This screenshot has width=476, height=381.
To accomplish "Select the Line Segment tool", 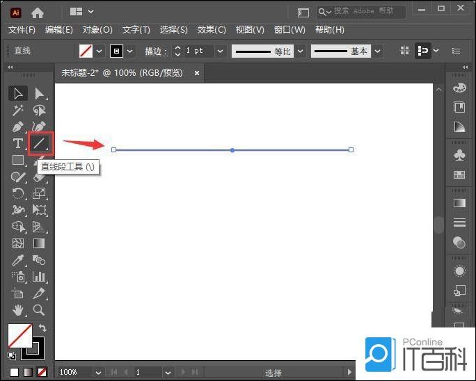I will (x=40, y=143).
